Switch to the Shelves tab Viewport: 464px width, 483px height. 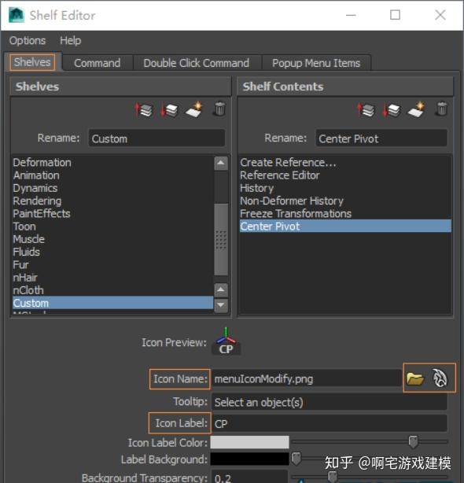[32, 62]
